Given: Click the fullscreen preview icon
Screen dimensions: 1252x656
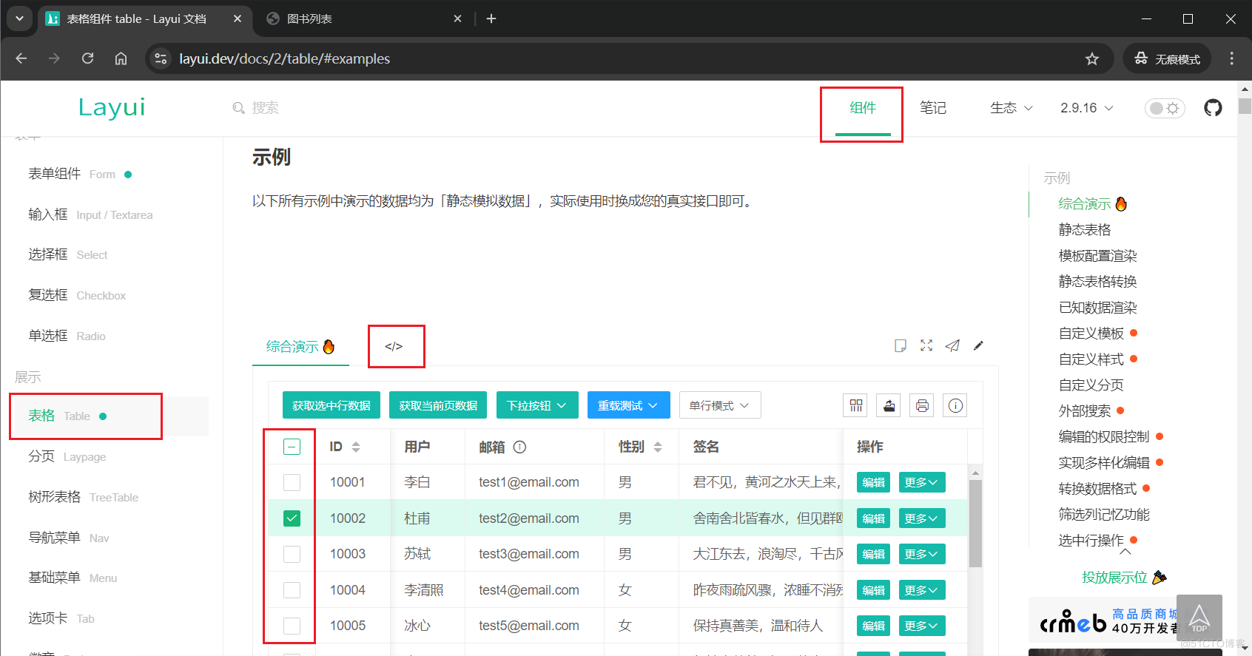Looking at the screenshot, I should click(x=926, y=345).
